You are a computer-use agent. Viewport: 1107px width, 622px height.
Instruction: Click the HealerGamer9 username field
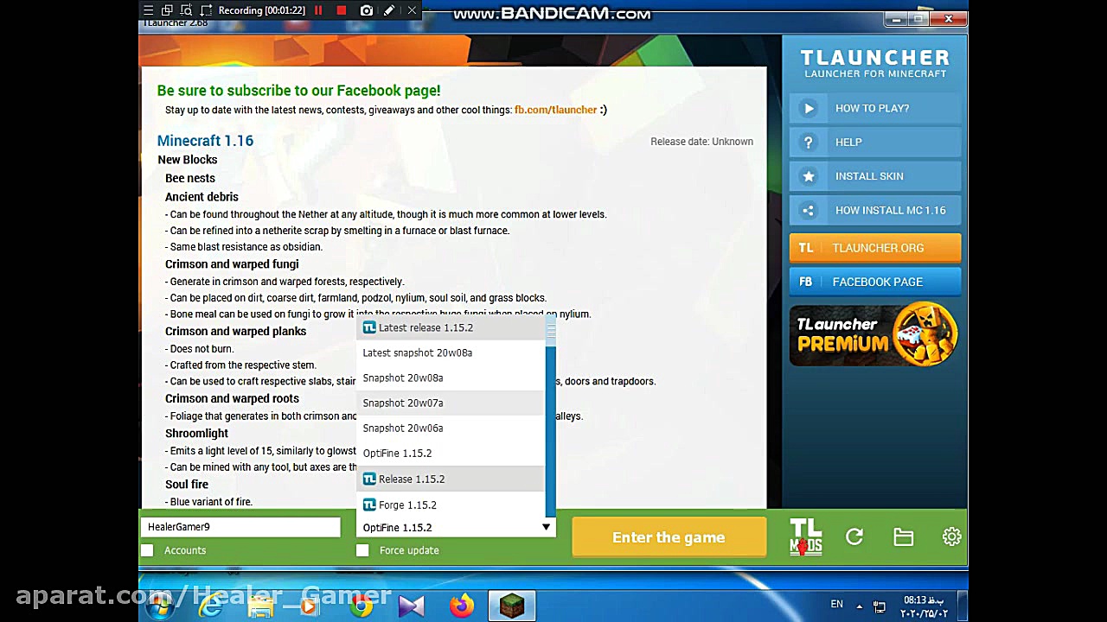240,527
